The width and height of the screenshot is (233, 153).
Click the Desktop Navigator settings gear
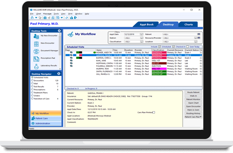click(x=59, y=74)
